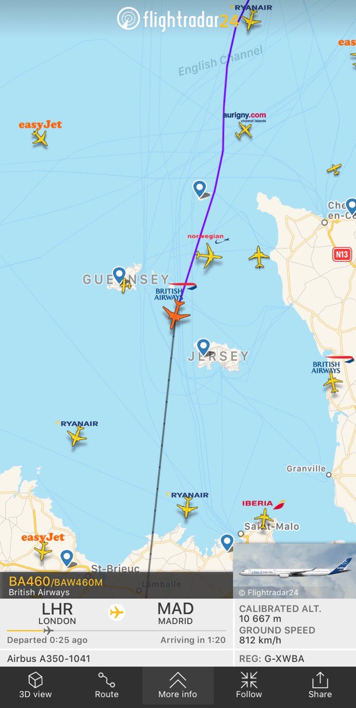Show the flight Route

click(107, 685)
